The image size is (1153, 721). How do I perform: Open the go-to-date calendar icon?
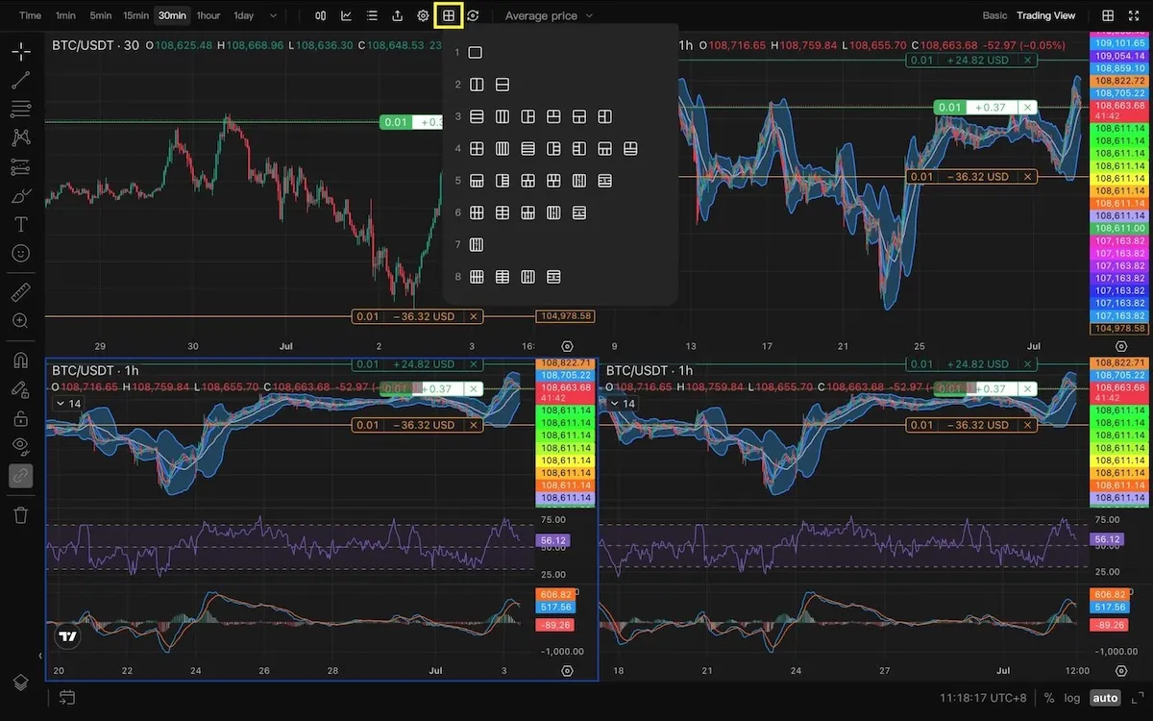point(66,697)
